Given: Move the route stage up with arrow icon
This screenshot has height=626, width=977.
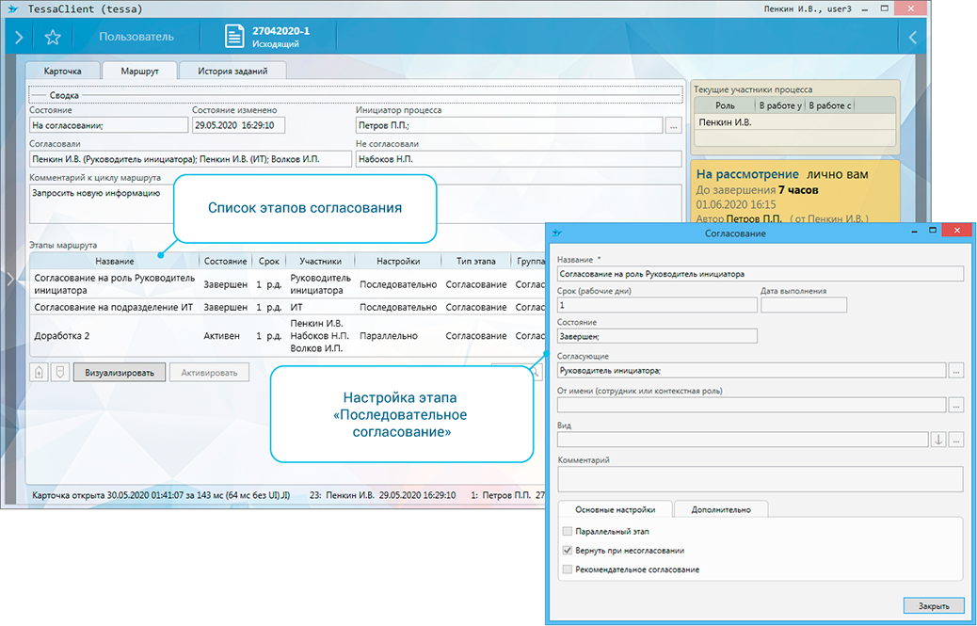Looking at the screenshot, I should 40,372.
